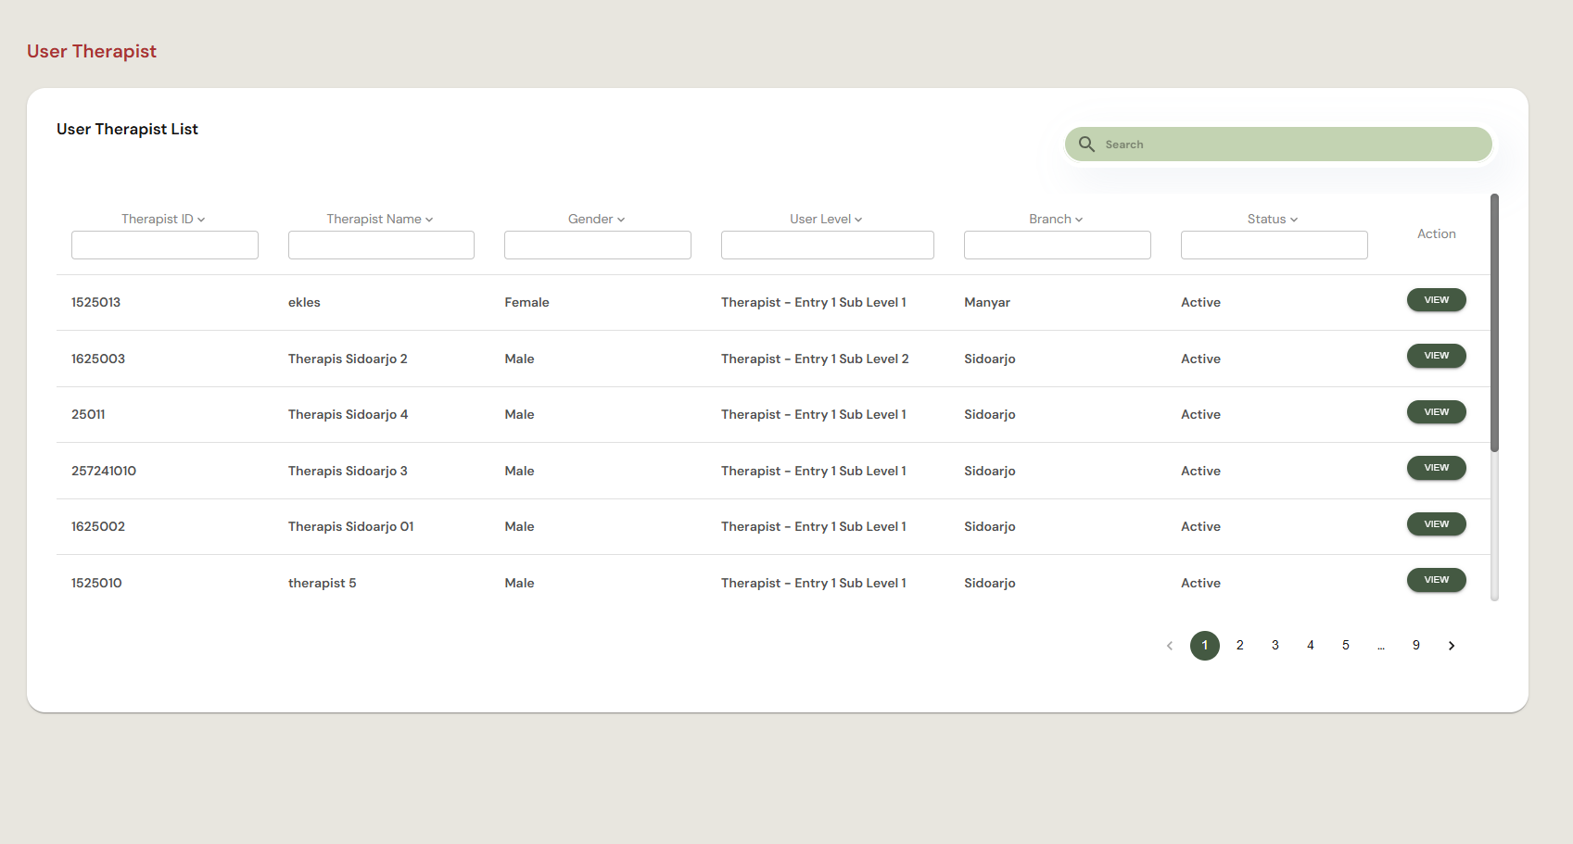Sort by Gender column header
The width and height of the screenshot is (1573, 844).
pyautogui.click(x=597, y=219)
